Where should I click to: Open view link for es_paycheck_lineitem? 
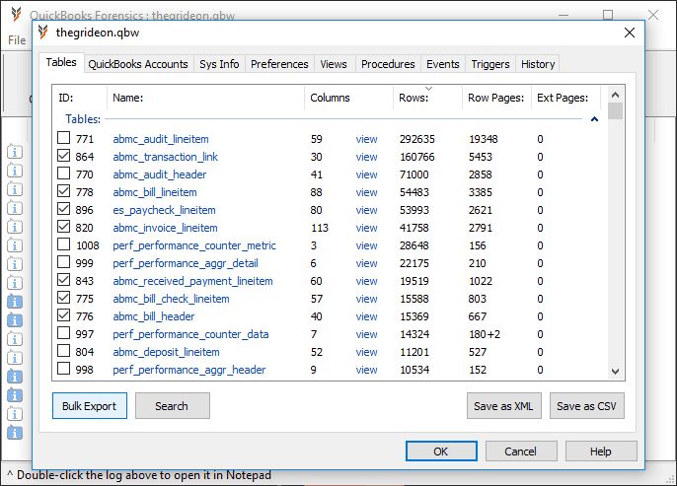point(366,210)
